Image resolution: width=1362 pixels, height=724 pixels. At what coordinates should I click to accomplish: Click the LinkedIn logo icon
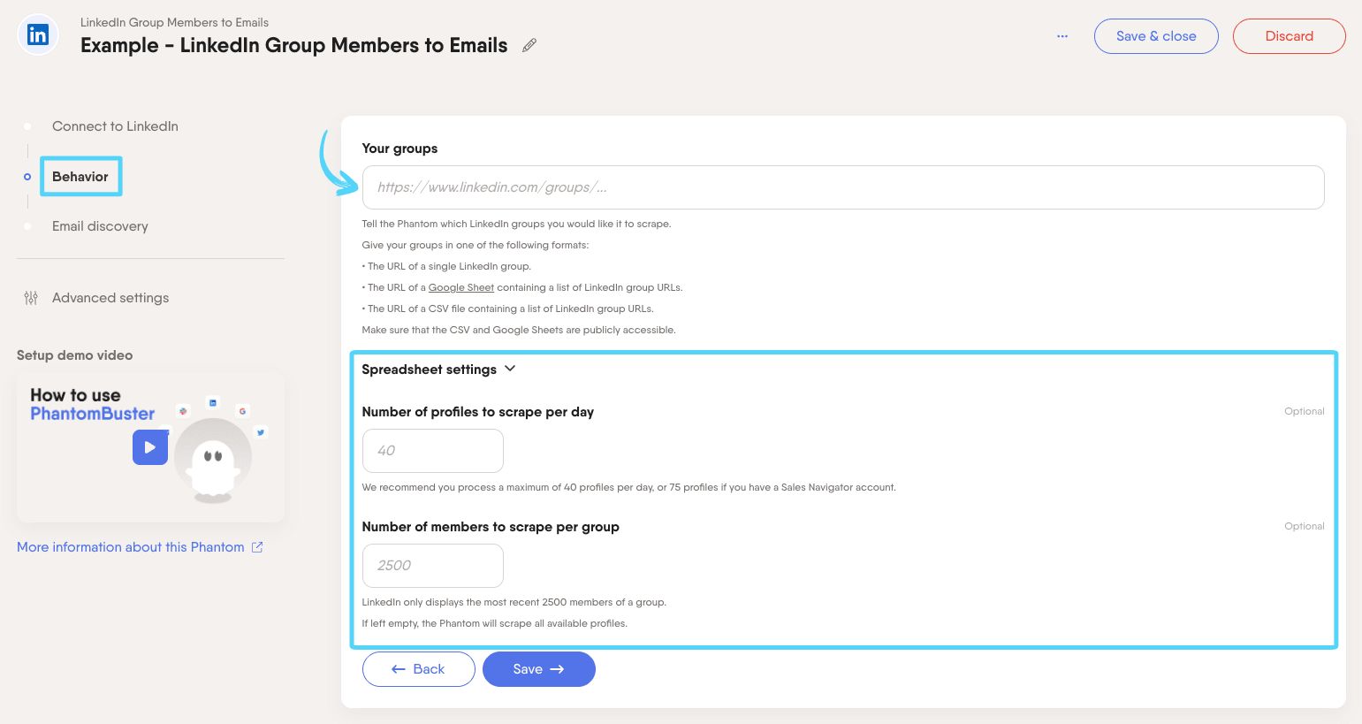[38, 35]
